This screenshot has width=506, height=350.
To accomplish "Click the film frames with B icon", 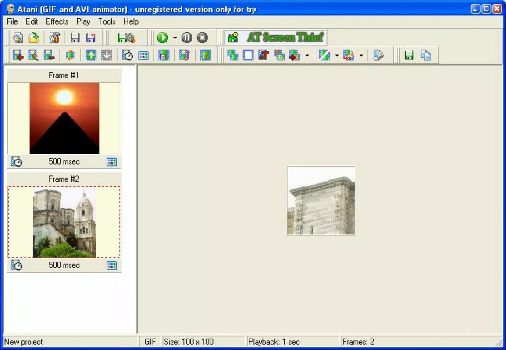I will (x=279, y=56).
